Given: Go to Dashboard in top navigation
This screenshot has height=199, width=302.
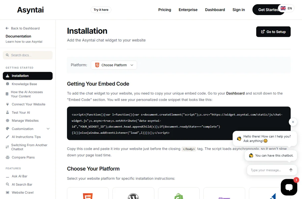Looking at the screenshot, I should click(x=215, y=10).
